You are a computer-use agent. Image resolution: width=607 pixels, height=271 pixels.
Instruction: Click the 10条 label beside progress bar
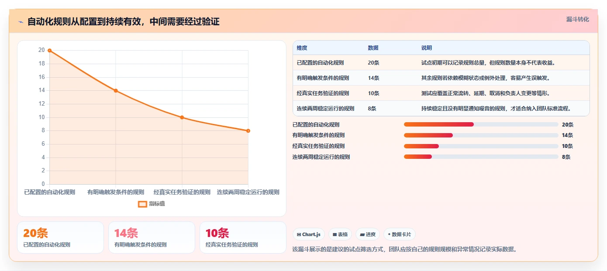(x=568, y=146)
